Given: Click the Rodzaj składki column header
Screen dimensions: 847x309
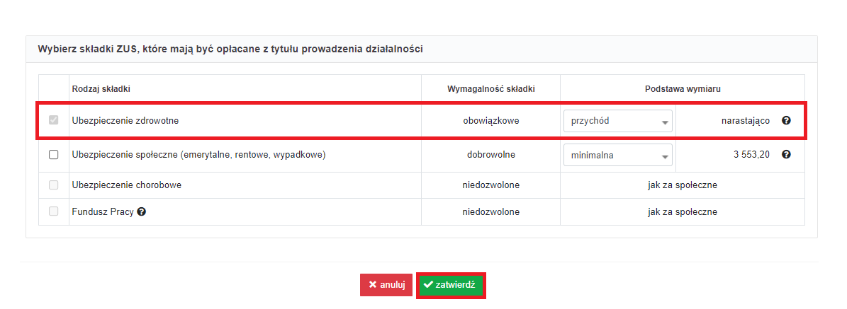Looking at the screenshot, I should coord(101,88).
